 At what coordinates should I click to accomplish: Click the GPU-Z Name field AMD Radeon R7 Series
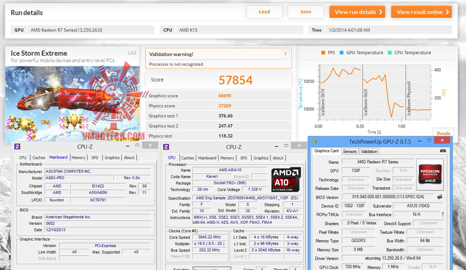click(x=378, y=162)
